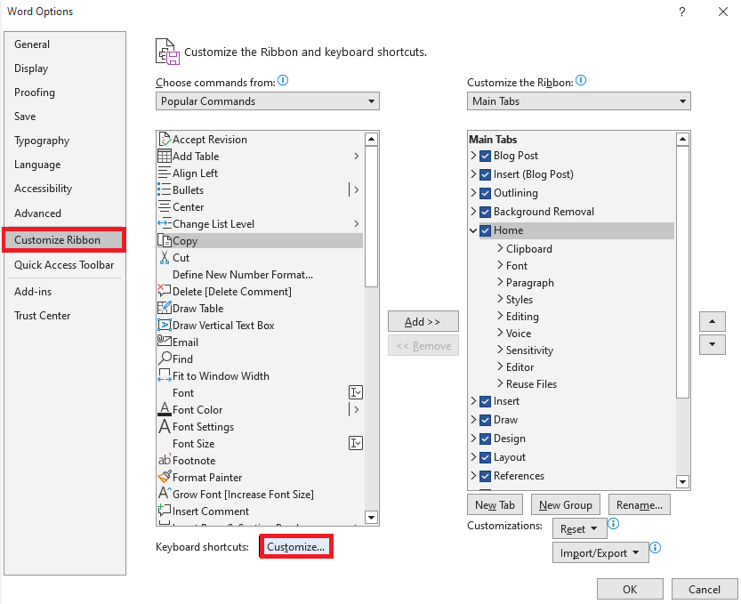The width and height of the screenshot is (741, 604).
Task: Open the Reset dropdown button
Action: click(579, 529)
